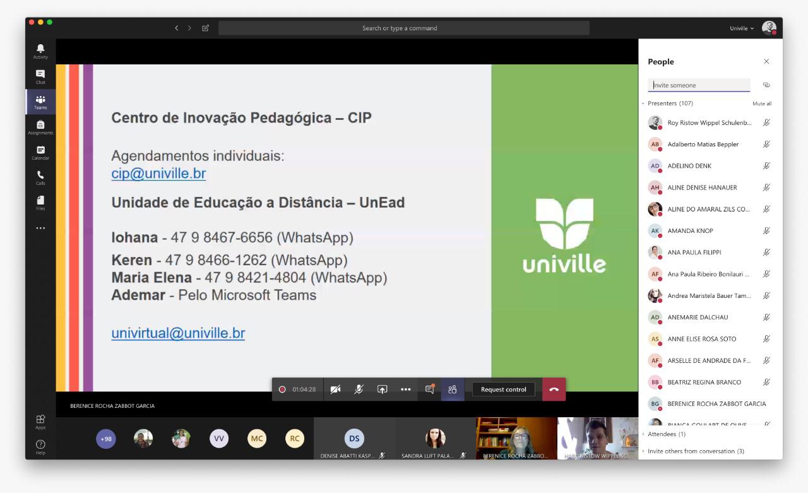
Task: Hang up the call
Action: tap(554, 389)
